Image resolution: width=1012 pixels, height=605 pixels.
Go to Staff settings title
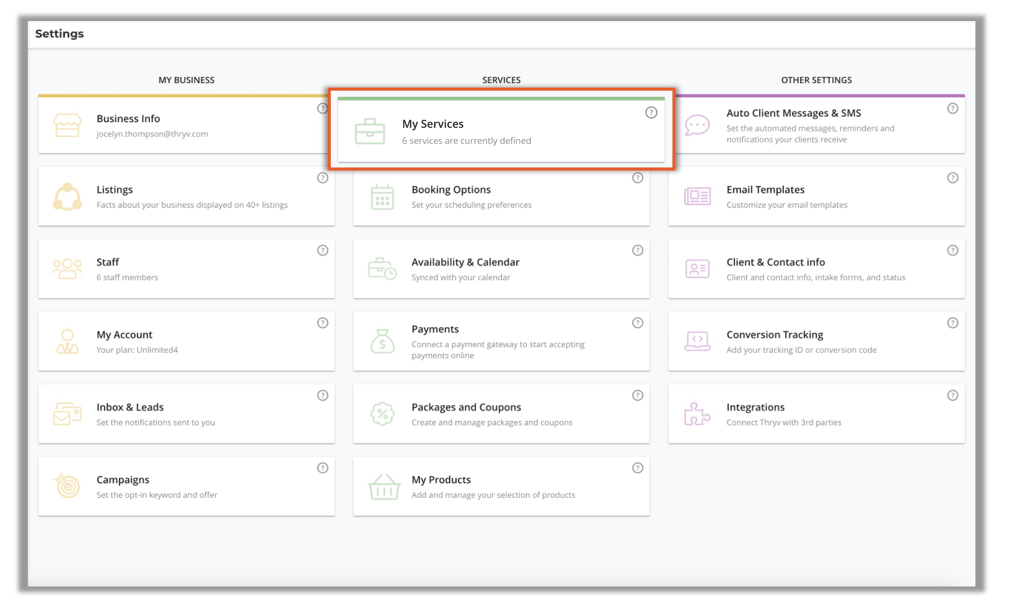point(108,262)
